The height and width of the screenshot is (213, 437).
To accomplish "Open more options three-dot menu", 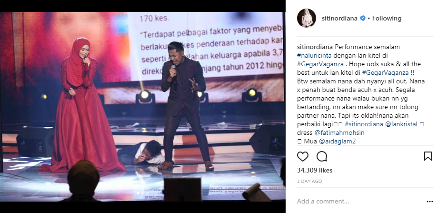I will [x=429, y=201].
